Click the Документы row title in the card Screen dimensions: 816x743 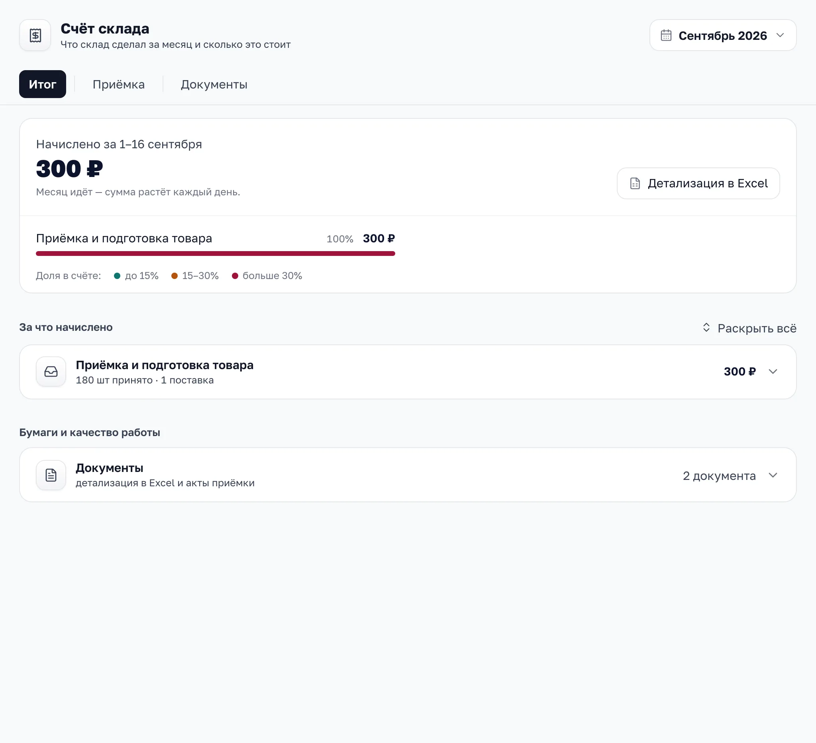109,468
